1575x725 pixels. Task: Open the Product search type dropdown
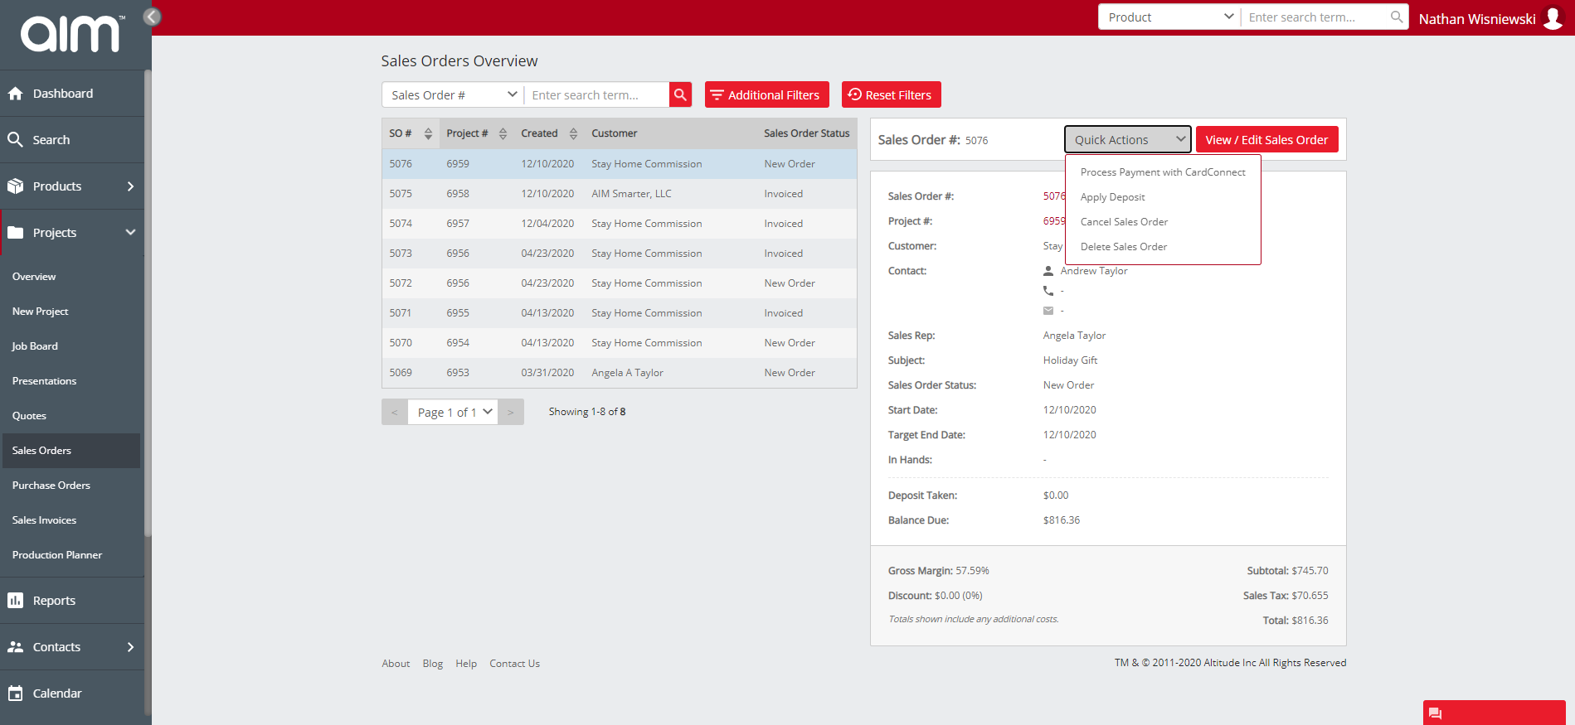[x=1169, y=17]
